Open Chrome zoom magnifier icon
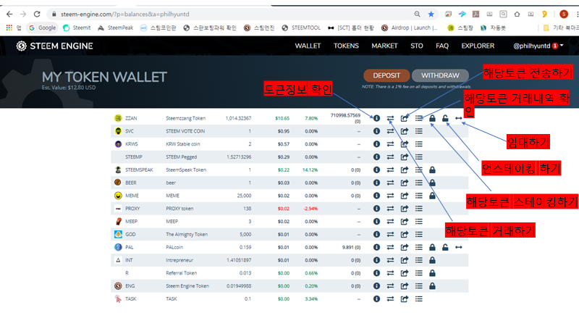 coord(417,14)
